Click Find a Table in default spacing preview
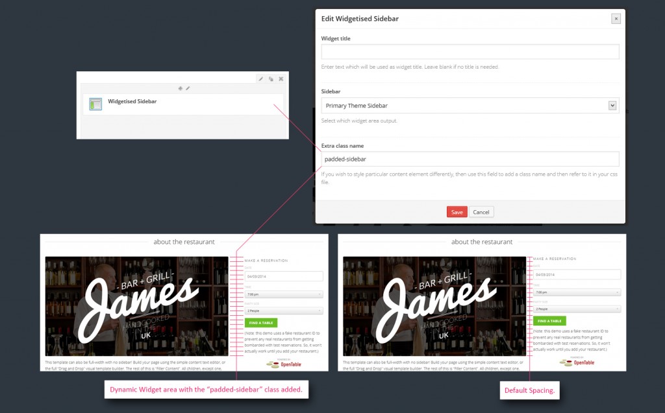Screen dimensions: 665x413 pos(549,321)
